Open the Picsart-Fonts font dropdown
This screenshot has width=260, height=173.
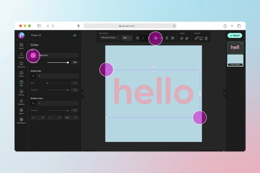[109, 38]
